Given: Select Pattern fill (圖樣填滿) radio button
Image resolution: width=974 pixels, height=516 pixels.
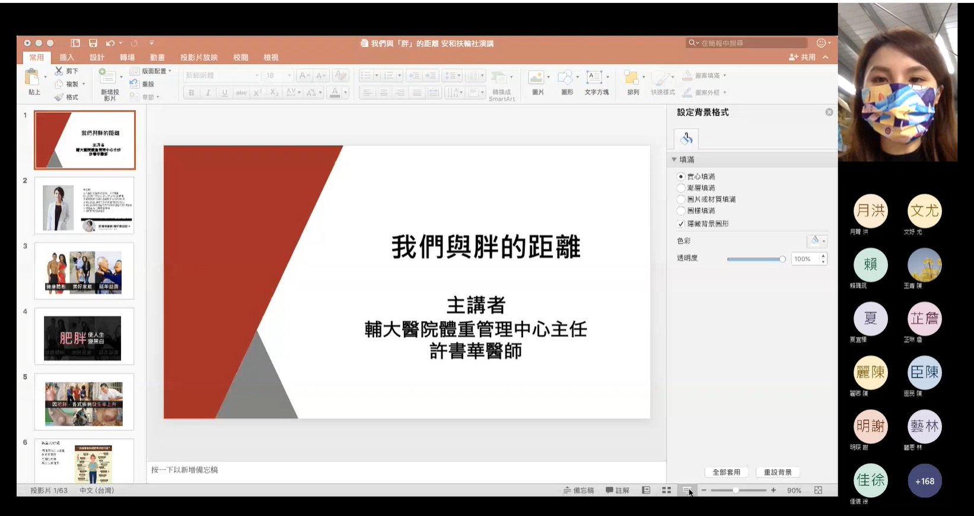Looking at the screenshot, I should point(681,211).
